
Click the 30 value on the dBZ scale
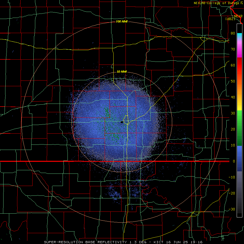(233, 113)
